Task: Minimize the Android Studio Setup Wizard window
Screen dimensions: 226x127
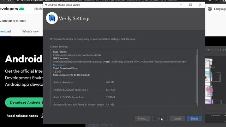Action: point(181,5)
